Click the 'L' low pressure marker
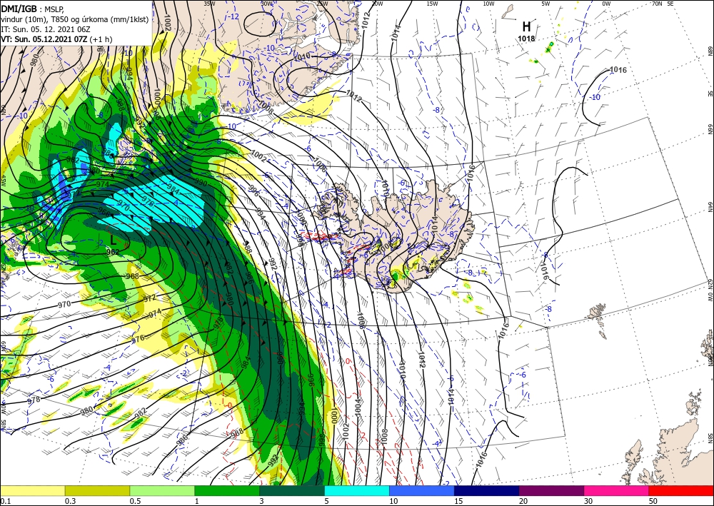Viewport: 714px width, 506px height. [113, 241]
